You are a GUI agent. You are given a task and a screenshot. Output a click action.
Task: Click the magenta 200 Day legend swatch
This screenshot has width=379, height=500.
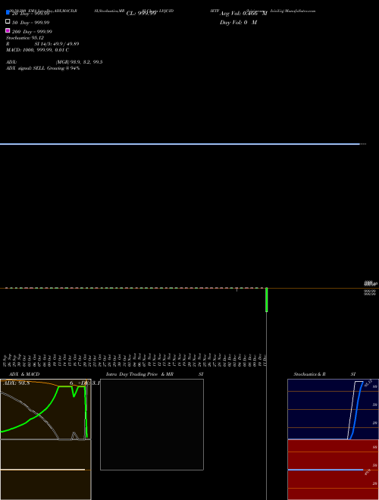8,30
